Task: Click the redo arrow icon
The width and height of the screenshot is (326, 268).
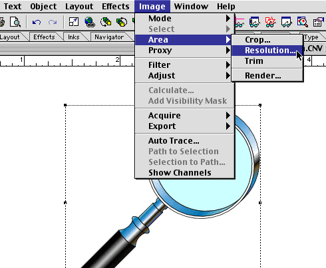Action: (x=53, y=22)
